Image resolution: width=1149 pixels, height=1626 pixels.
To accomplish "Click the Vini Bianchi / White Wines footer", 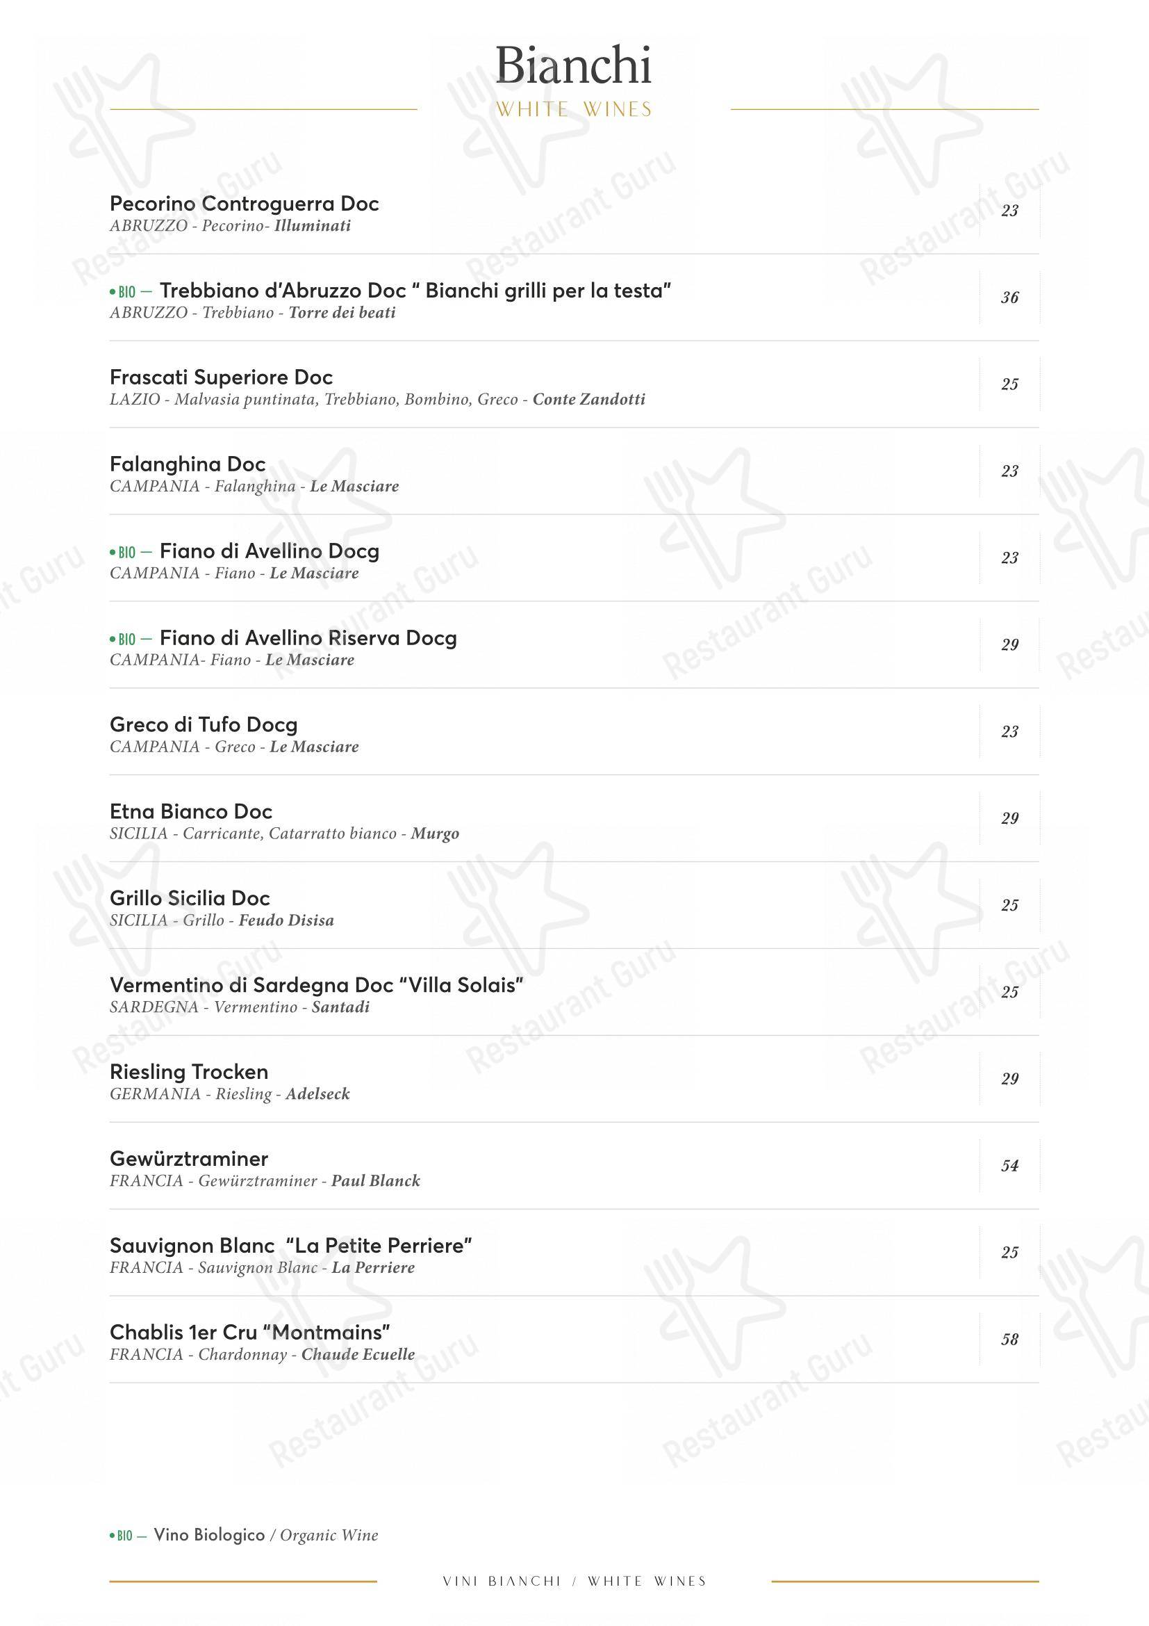I will point(574,1582).
